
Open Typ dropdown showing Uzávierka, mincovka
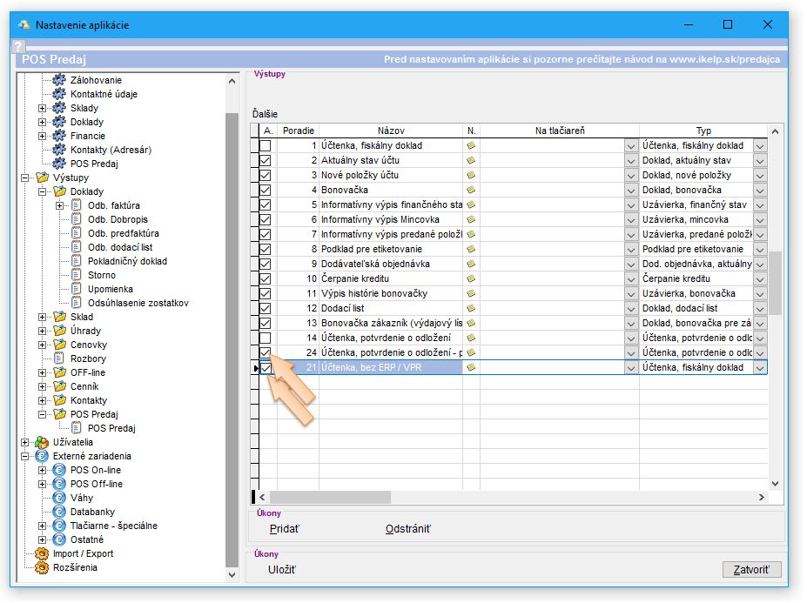coord(760,219)
